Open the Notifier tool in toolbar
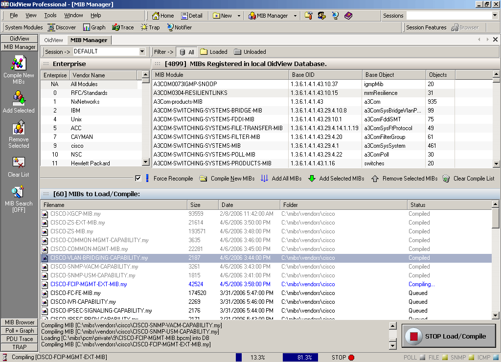Screen dimensions: 501x362 (x=179, y=27)
